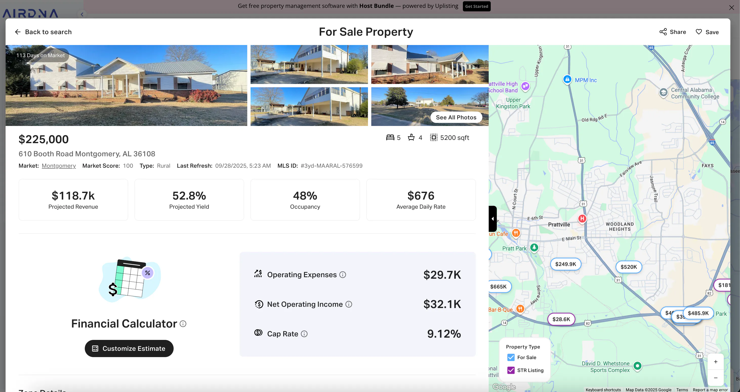The image size is (740, 392).
Task: Select the $28.6K STR listing pin
Action: click(x=561, y=319)
